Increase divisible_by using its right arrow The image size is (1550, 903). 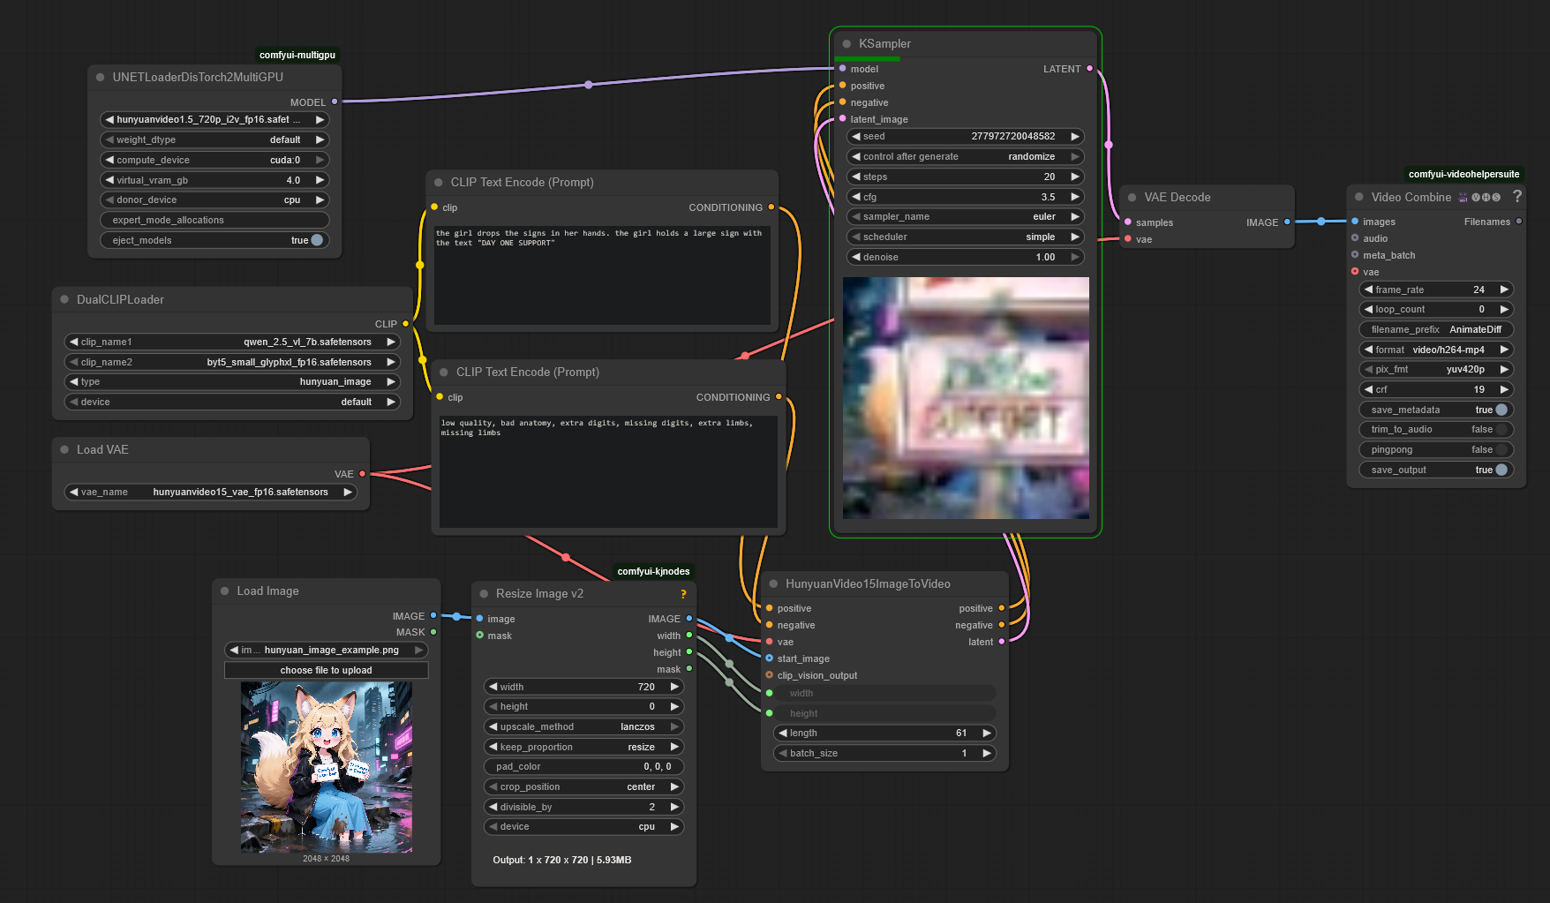coord(675,807)
